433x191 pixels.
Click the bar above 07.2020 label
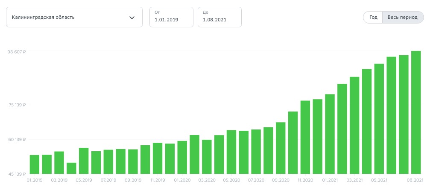coord(256,152)
